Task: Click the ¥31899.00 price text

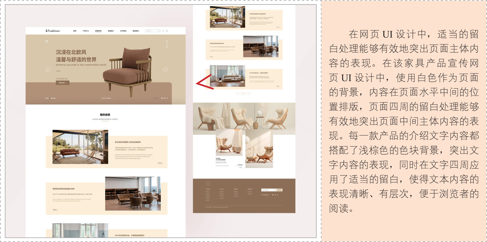Action: [62, 79]
